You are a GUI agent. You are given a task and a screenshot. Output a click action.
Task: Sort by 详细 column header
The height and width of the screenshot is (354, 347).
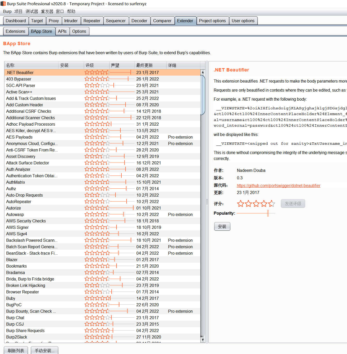coord(183,65)
